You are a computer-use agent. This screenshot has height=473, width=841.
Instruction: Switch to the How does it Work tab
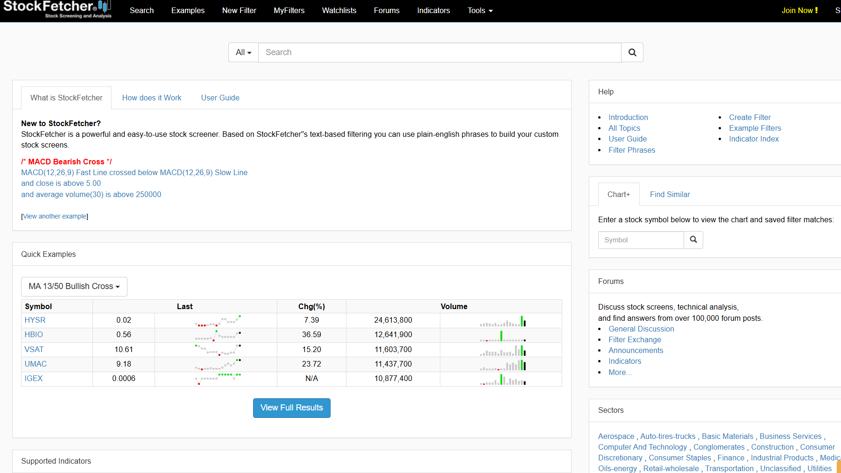point(152,98)
